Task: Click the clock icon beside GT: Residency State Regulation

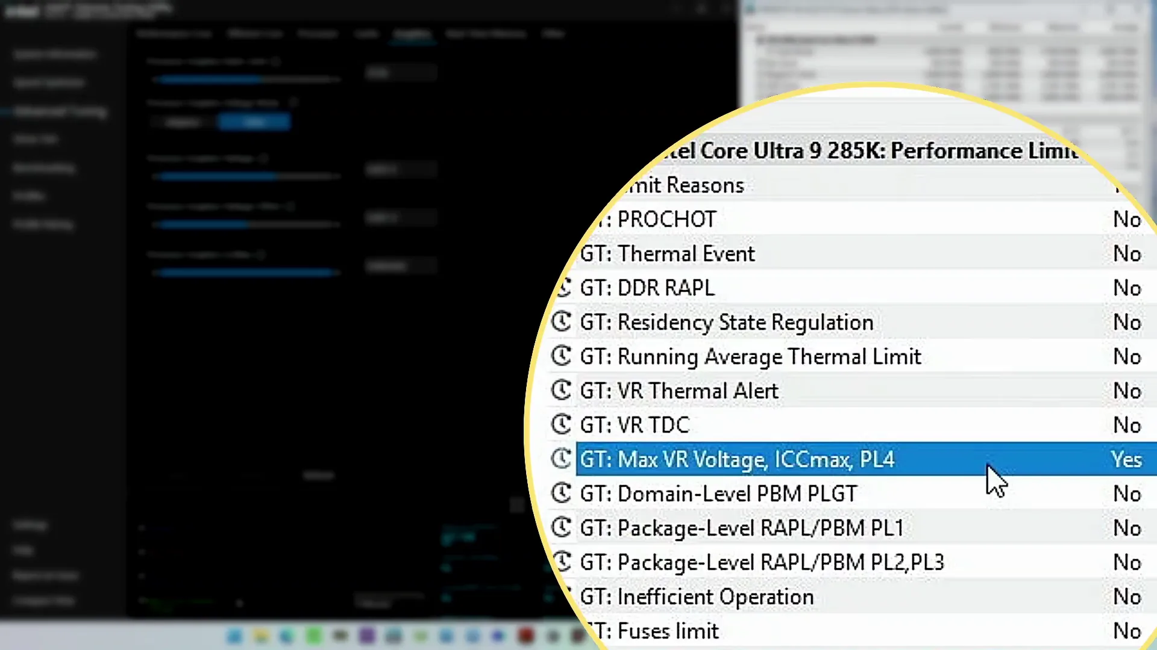Action: tap(561, 322)
